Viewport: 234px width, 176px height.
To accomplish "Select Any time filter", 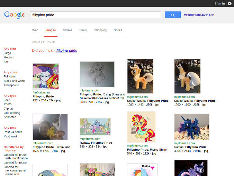I will click(x=10, y=128).
